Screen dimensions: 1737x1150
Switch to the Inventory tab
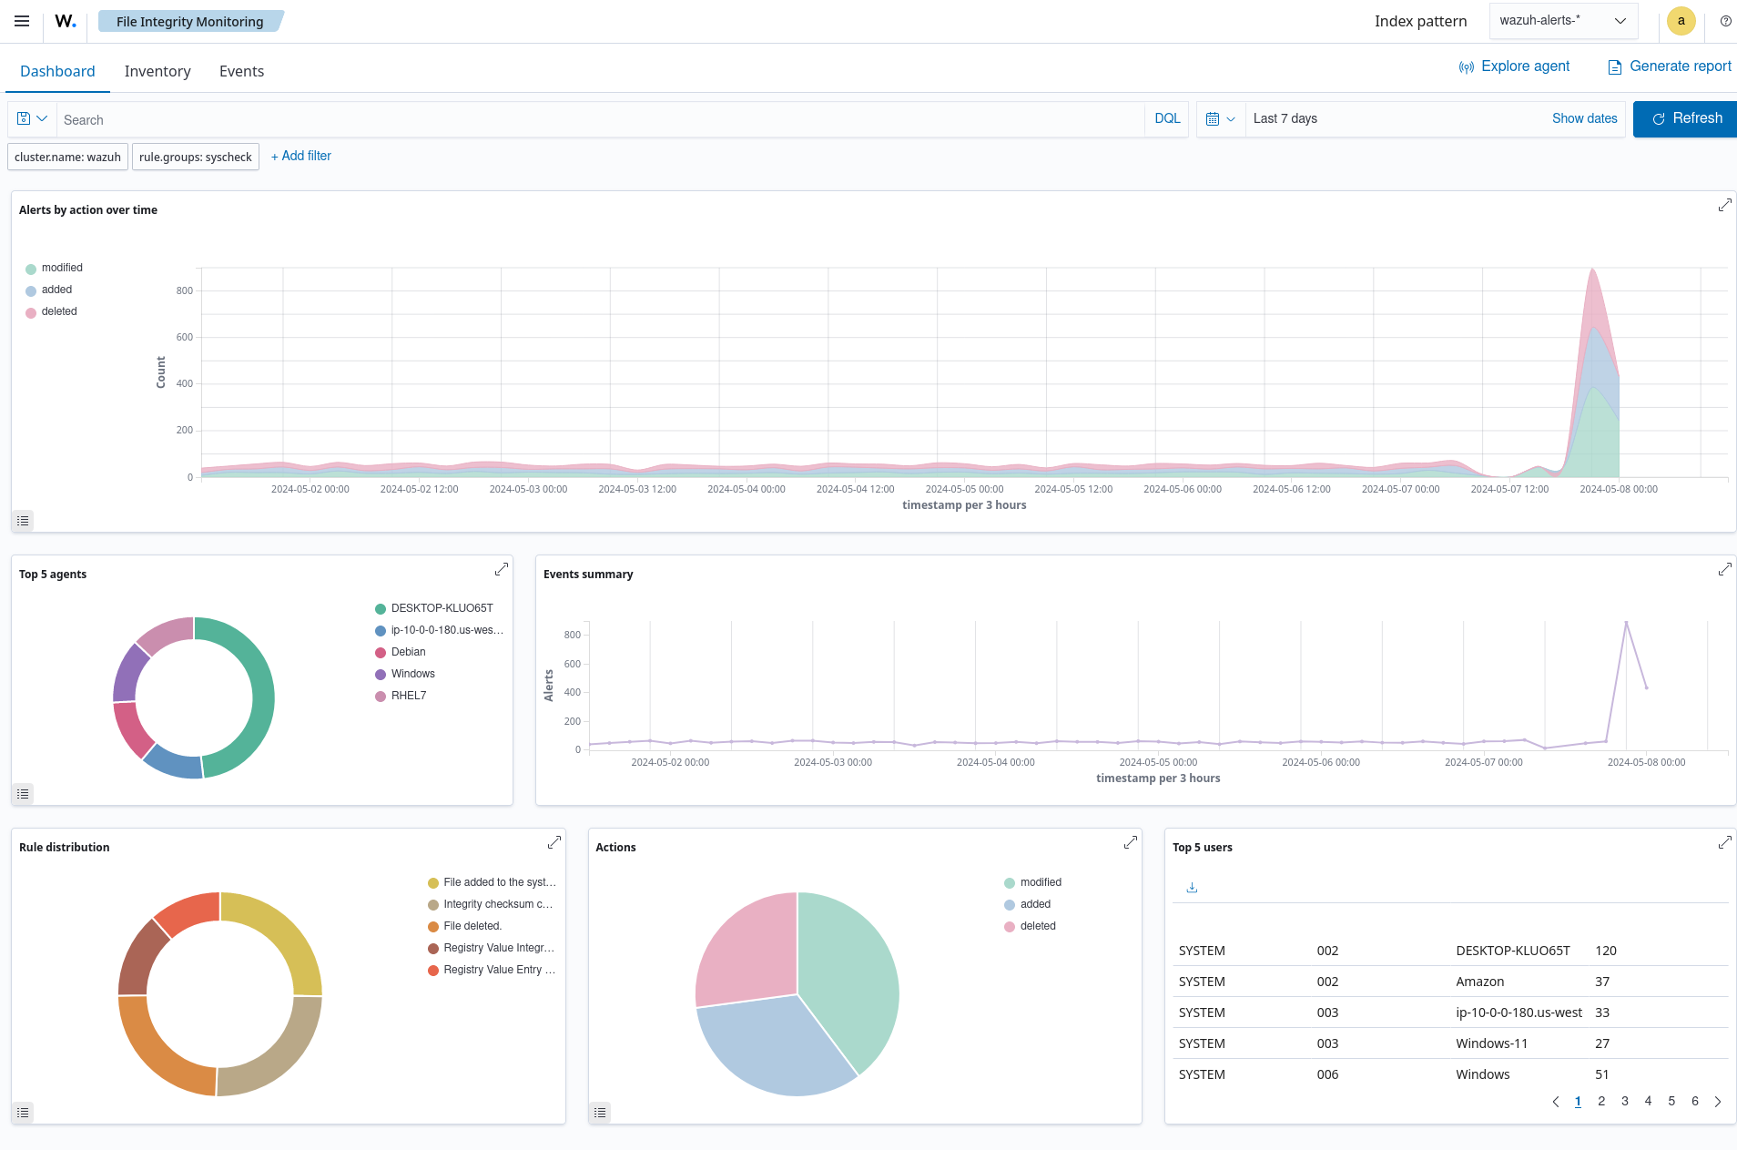click(x=157, y=71)
